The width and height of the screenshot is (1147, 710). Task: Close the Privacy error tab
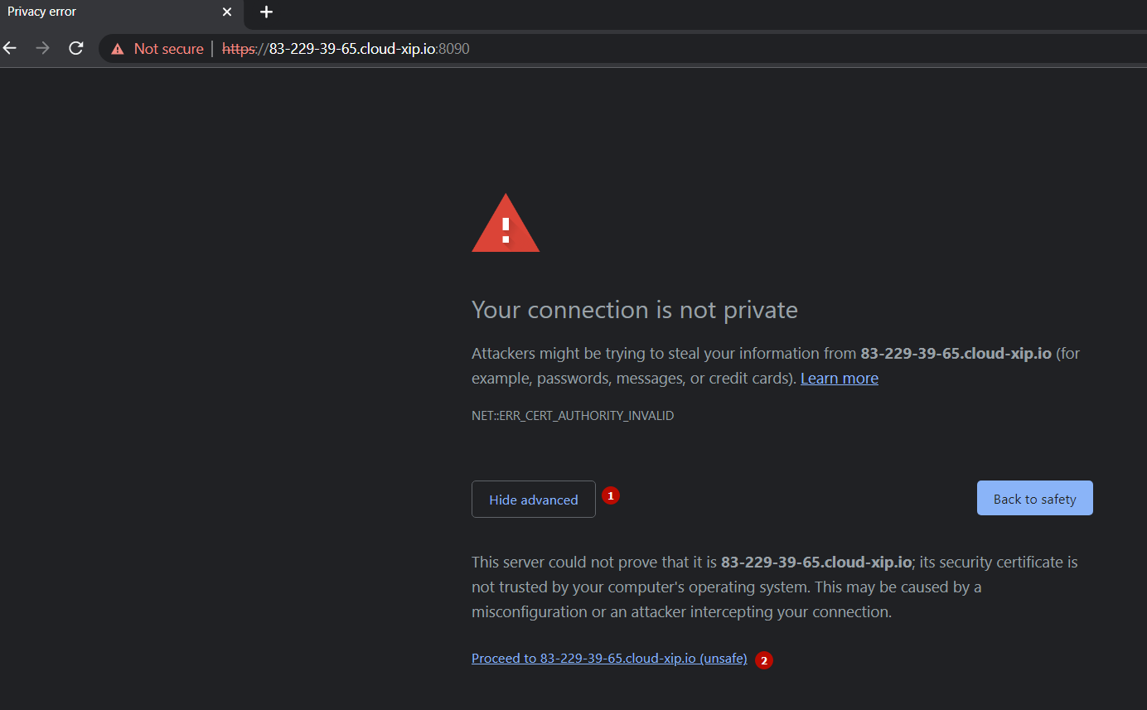226,12
